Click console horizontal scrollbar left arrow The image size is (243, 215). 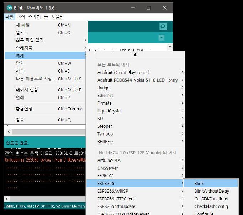pyautogui.click(x=7, y=199)
